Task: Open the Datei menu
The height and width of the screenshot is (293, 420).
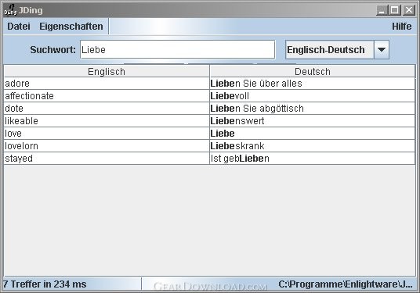Action: (19, 27)
